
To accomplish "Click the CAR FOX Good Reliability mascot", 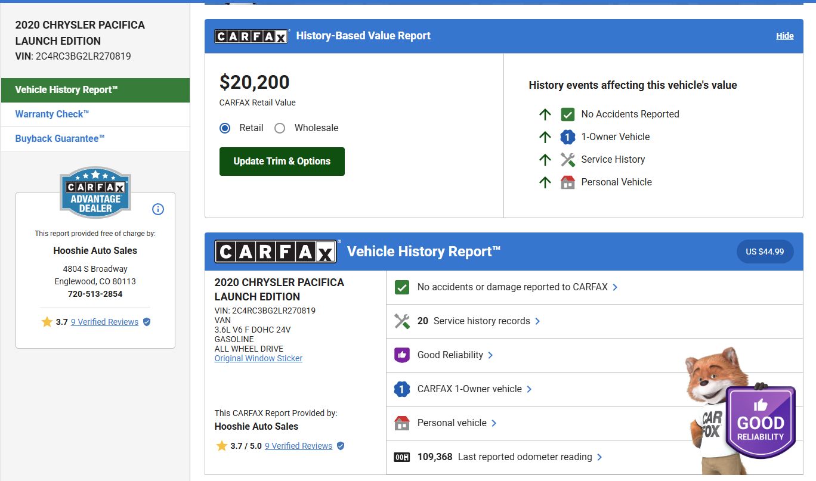I will (x=740, y=411).
